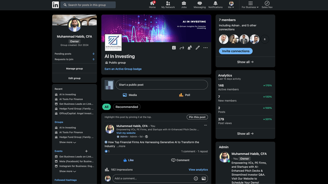The height and width of the screenshot is (184, 328).
Task: Open AI Tools For Finance in Recent
Action: point(71,99)
